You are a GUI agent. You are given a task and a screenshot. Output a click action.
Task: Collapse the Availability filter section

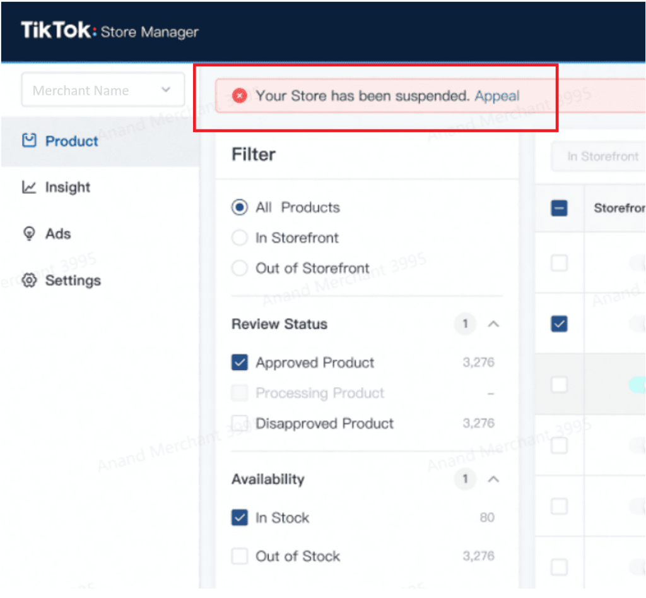pyautogui.click(x=494, y=479)
